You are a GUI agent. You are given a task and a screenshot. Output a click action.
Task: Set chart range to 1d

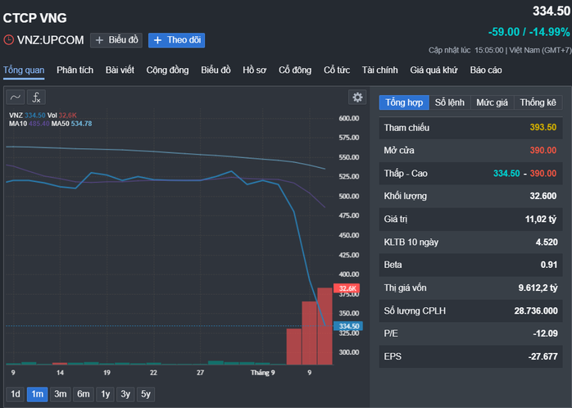[16, 394]
